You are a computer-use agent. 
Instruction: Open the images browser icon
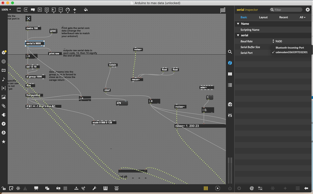tap(4, 97)
